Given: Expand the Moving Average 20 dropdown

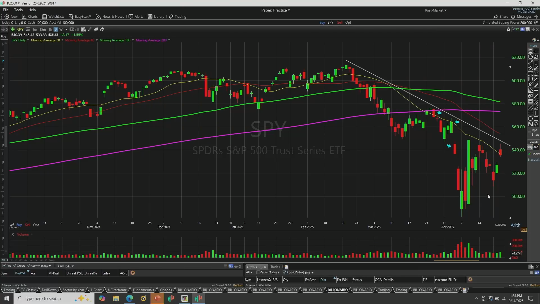Looking at the screenshot, I should click(x=62, y=40).
